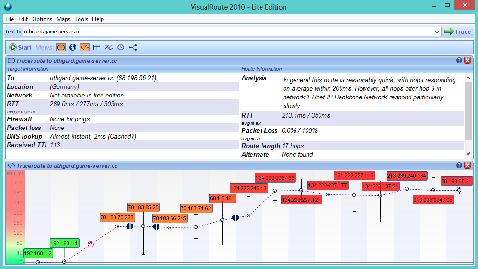Select the 70.183.71.62 hop label

(x=196, y=208)
